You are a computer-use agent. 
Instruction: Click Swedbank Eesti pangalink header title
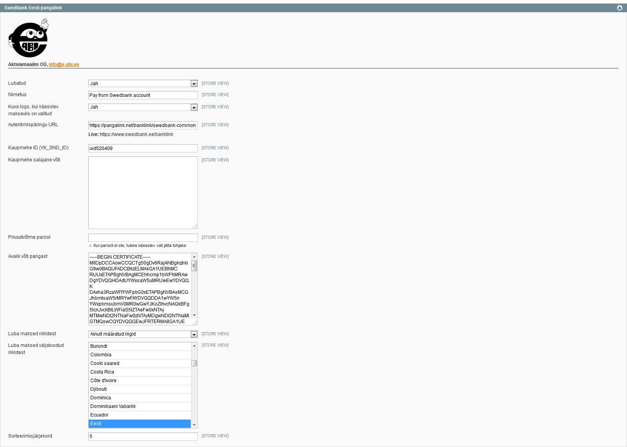pyautogui.click(x=33, y=8)
